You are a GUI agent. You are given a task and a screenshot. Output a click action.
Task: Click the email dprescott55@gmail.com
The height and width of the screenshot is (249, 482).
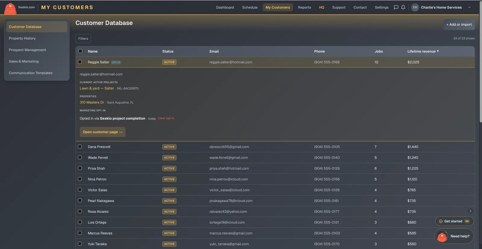pyautogui.click(x=229, y=147)
